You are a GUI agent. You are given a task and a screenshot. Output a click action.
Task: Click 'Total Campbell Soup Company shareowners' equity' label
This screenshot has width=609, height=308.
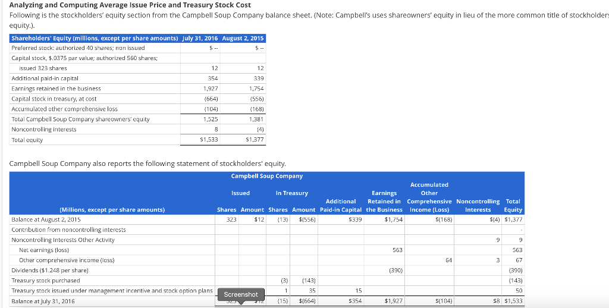pyautogui.click(x=80, y=120)
